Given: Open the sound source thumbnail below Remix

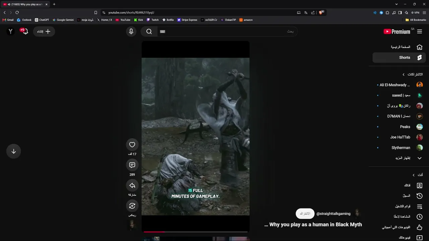Looking at the screenshot, I should click(132, 224).
